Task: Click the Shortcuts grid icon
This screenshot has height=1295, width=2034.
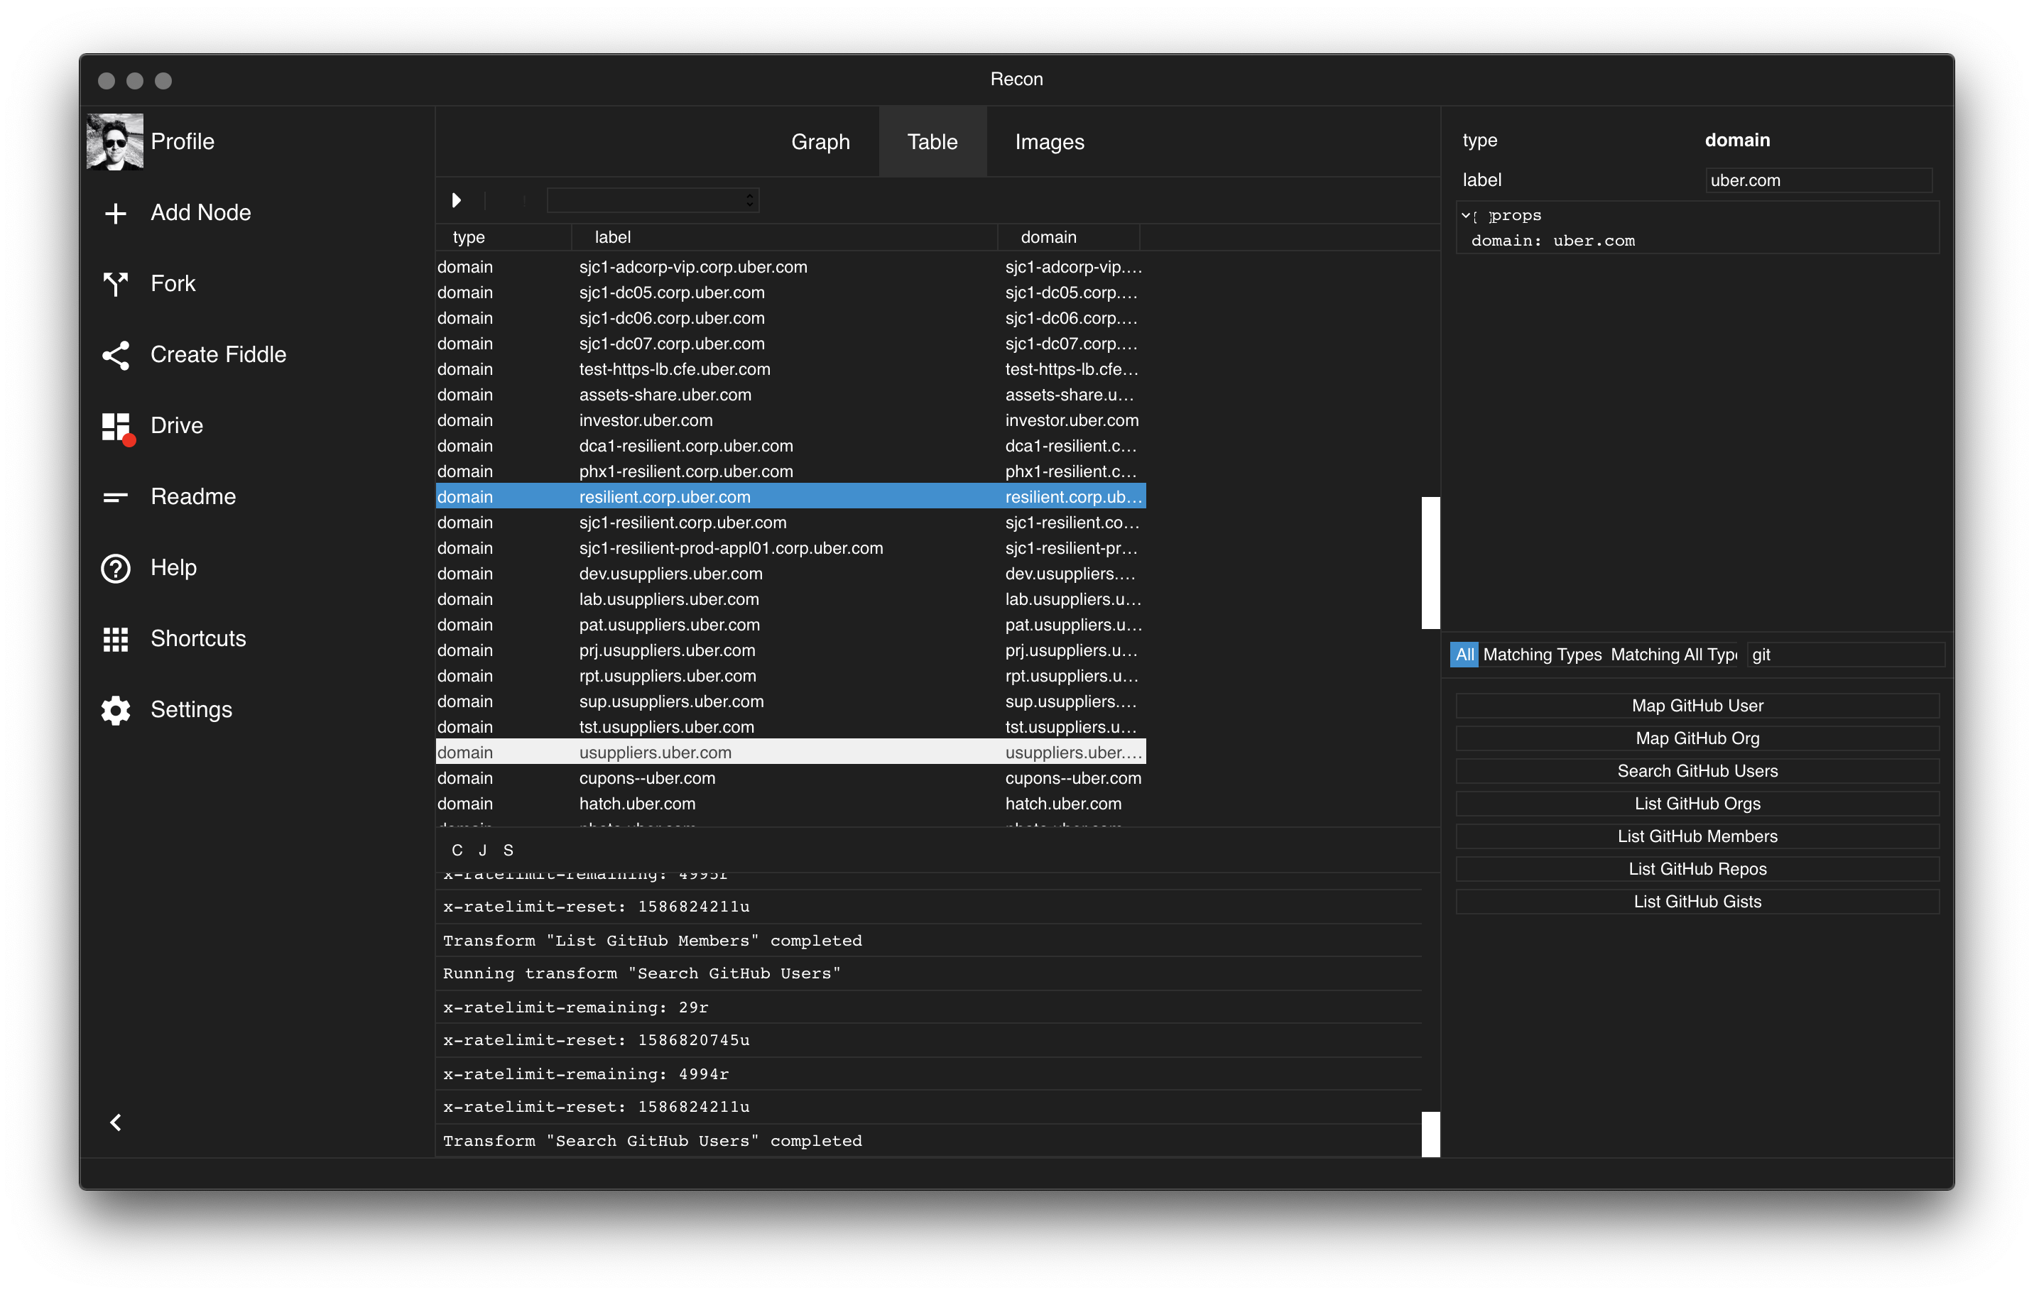Action: [x=116, y=639]
